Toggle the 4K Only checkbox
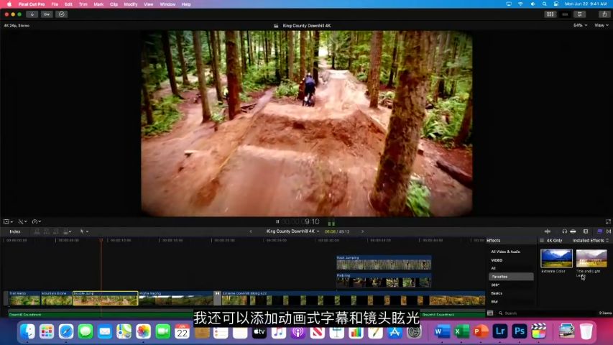This screenshot has width=613, height=345. pos(542,240)
